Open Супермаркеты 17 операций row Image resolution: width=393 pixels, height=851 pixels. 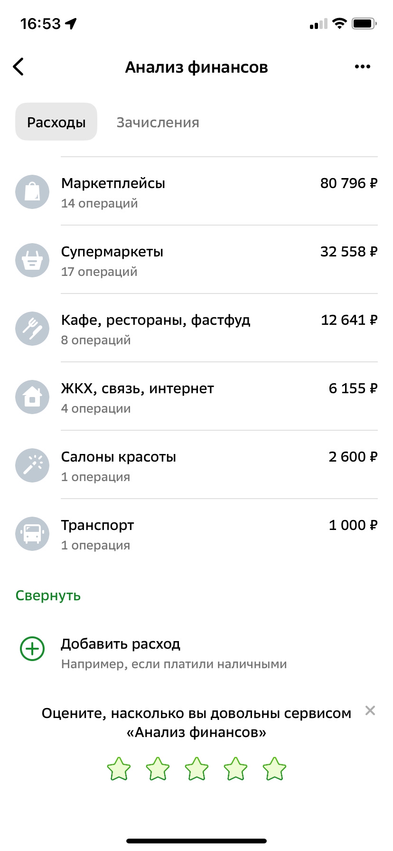pos(218,260)
